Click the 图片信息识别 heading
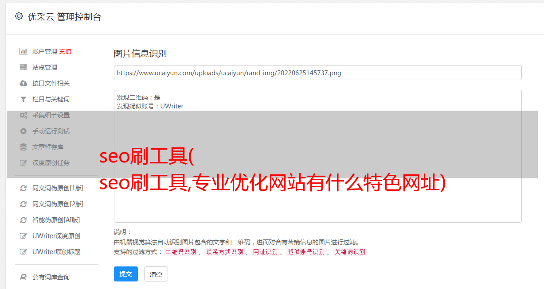544x289 pixels. 140,54
